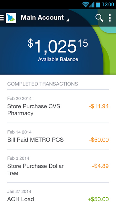
Task: Open the Store Purchase Dollar Tree transaction
Action: (58, 166)
